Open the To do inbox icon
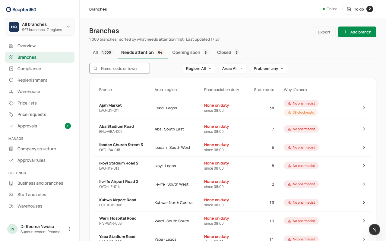The width and height of the screenshot is (386, 241). coord(349,9)
